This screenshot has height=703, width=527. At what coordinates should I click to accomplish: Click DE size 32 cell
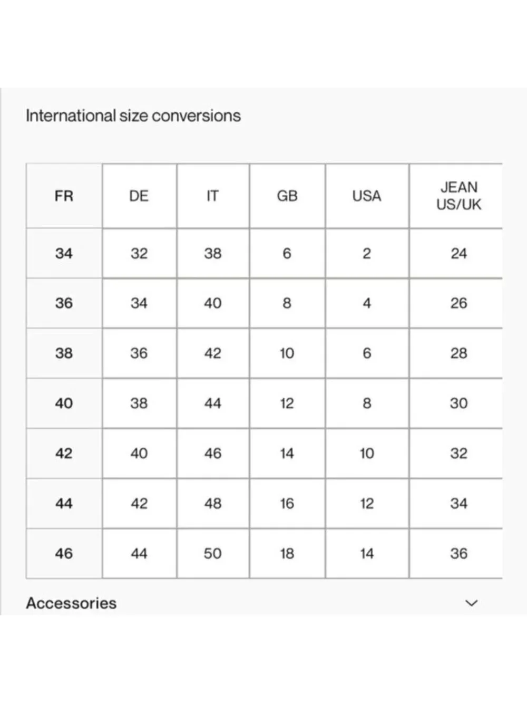click(139, 253)
